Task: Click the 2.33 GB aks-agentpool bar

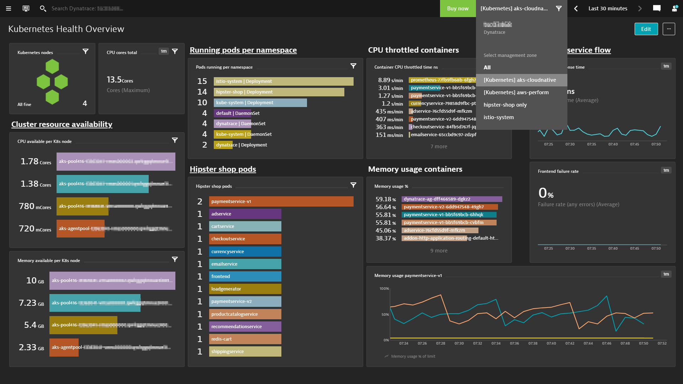Action: coord(64,347)
